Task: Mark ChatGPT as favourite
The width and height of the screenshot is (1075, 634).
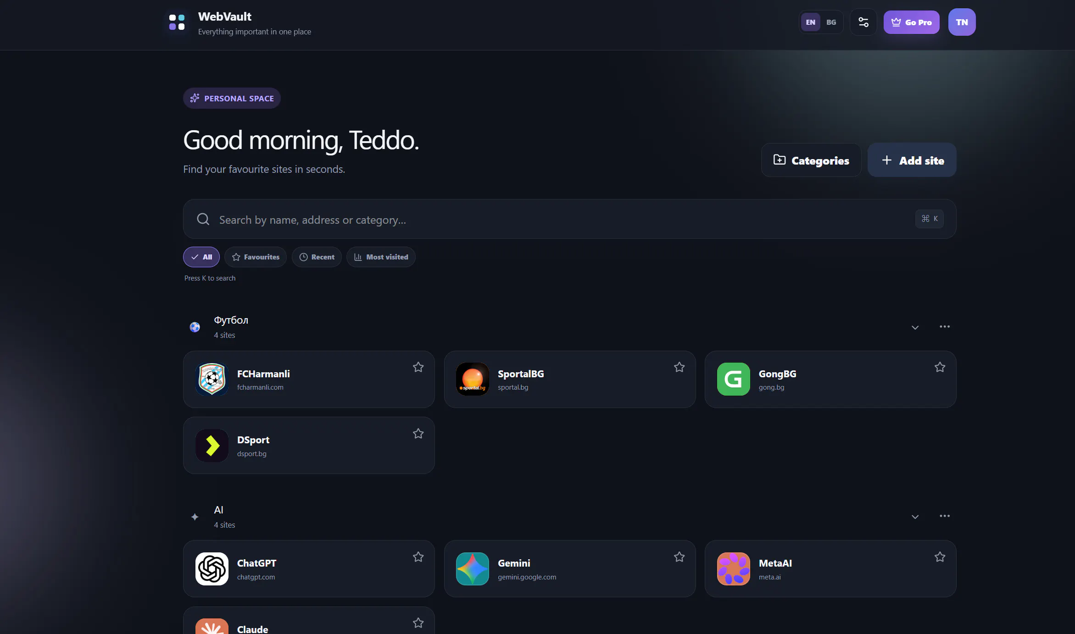Action: [418, 557]
